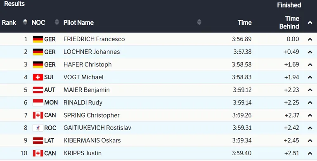This screenshot has height=161, width=317.
Task: Toggle details chevron for KRIPPS Justin
Action: click(310, 153)
